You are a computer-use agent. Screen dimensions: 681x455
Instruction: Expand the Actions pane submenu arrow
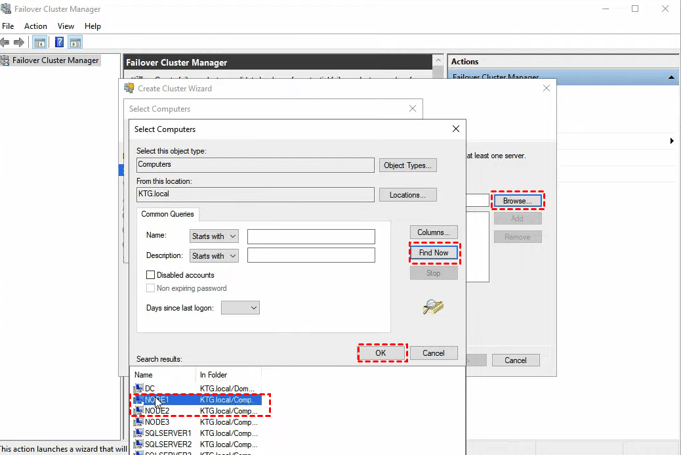point(671,141)
